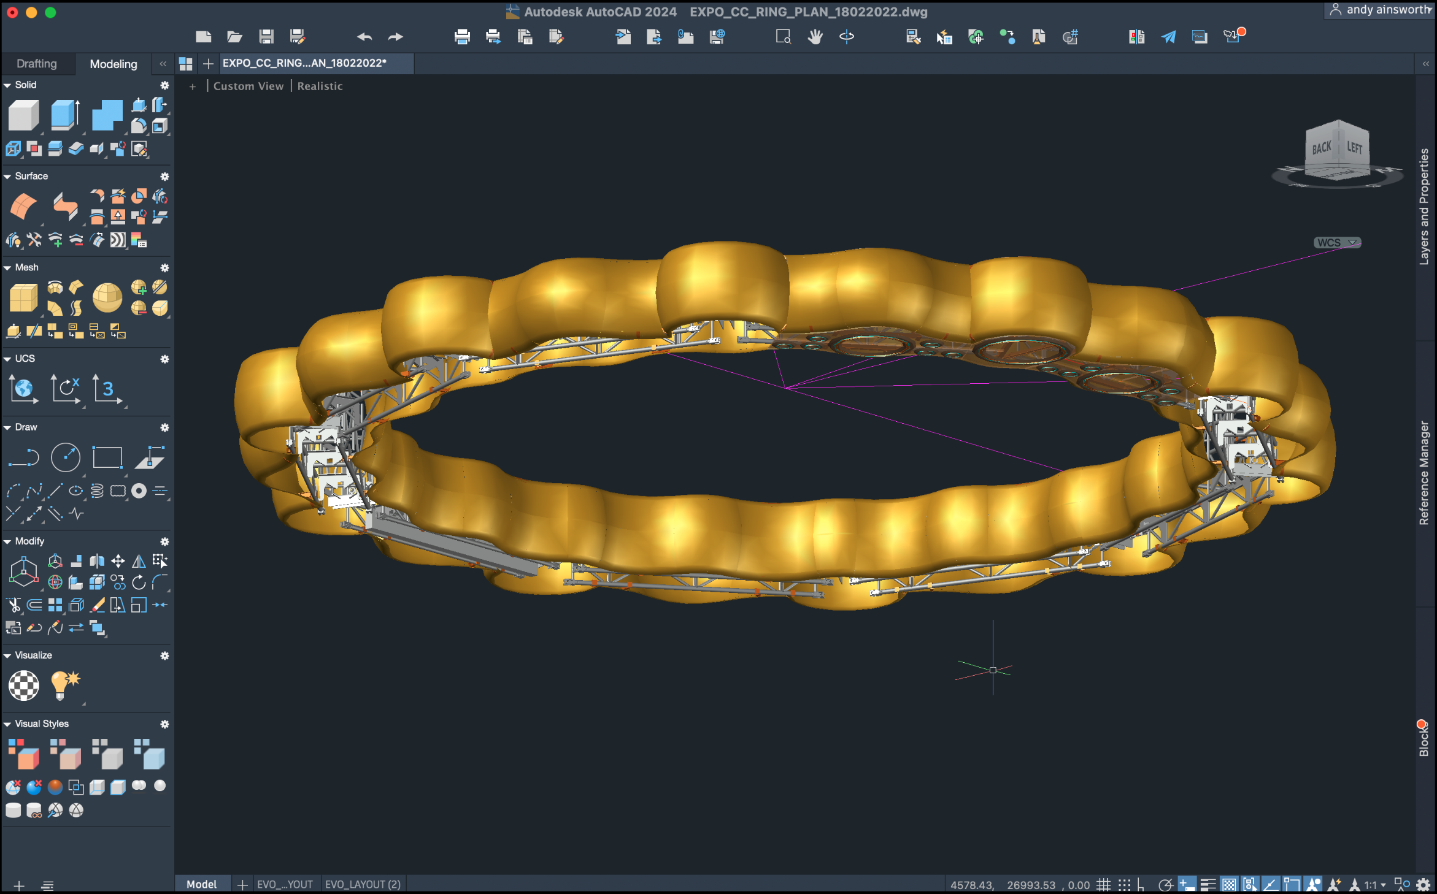The height and width of the screenshot is (894, 1437).
Task: Switch to EVO_LAYOUT (2) layout tab
Action: click(x=363, y=884)
